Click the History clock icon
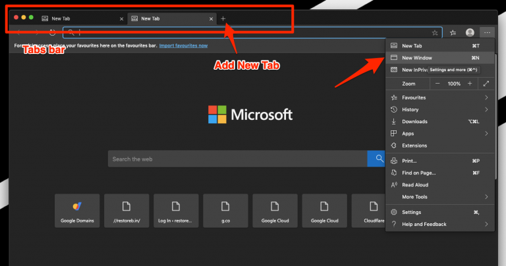The height and width of the screenshot is (266, 506). point(394,109)
